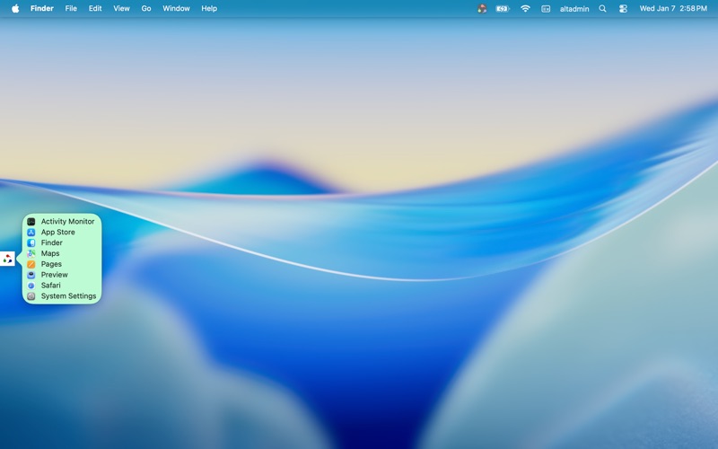Click the Finder icon in popup list
The image size is (718, 449).
click(x=31, y=242)
